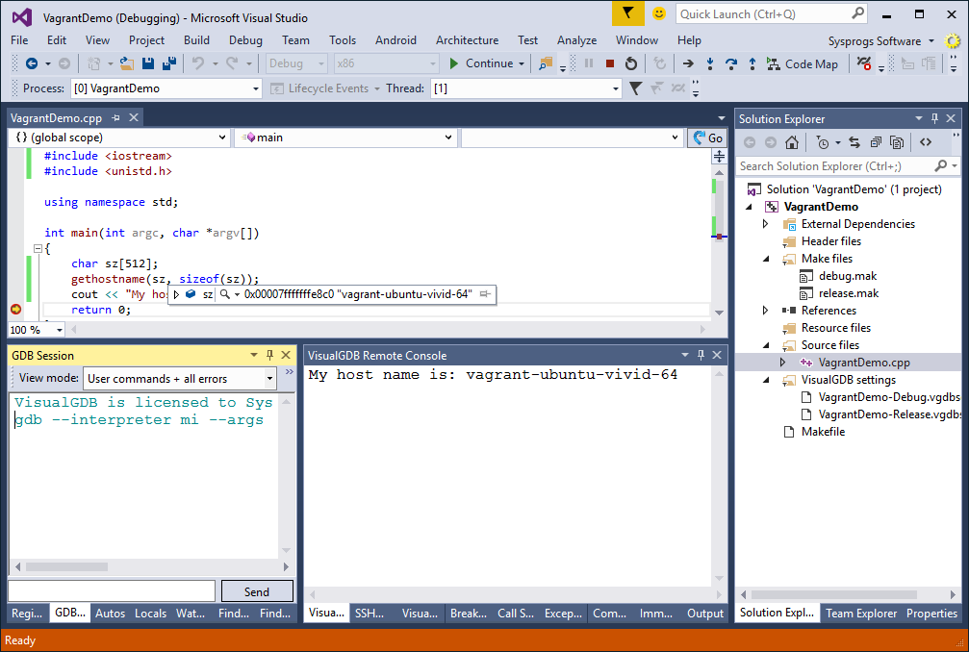Select VagrantDemo-Debug.vgdbsettings file in tree
The image size is (969, 652).
point(880,397)
